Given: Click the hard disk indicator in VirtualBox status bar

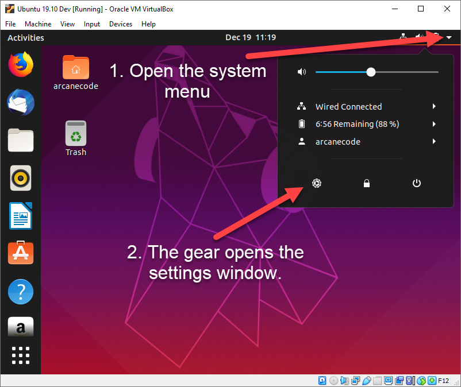Looking at the screenshot, I should 322,381.
